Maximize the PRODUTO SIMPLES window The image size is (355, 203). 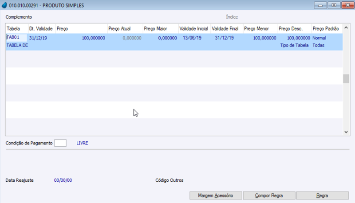click(334, 5)
